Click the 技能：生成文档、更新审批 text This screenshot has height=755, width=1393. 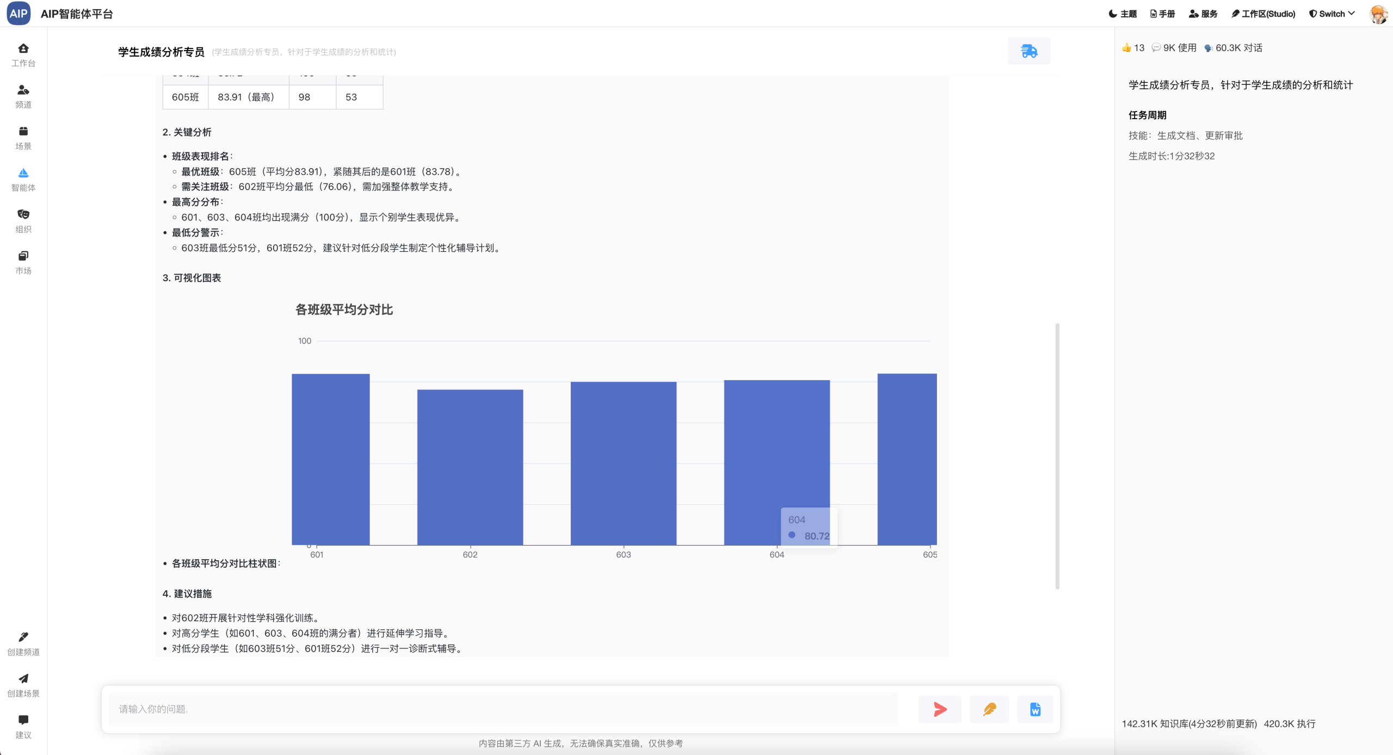coord(1185,135)
